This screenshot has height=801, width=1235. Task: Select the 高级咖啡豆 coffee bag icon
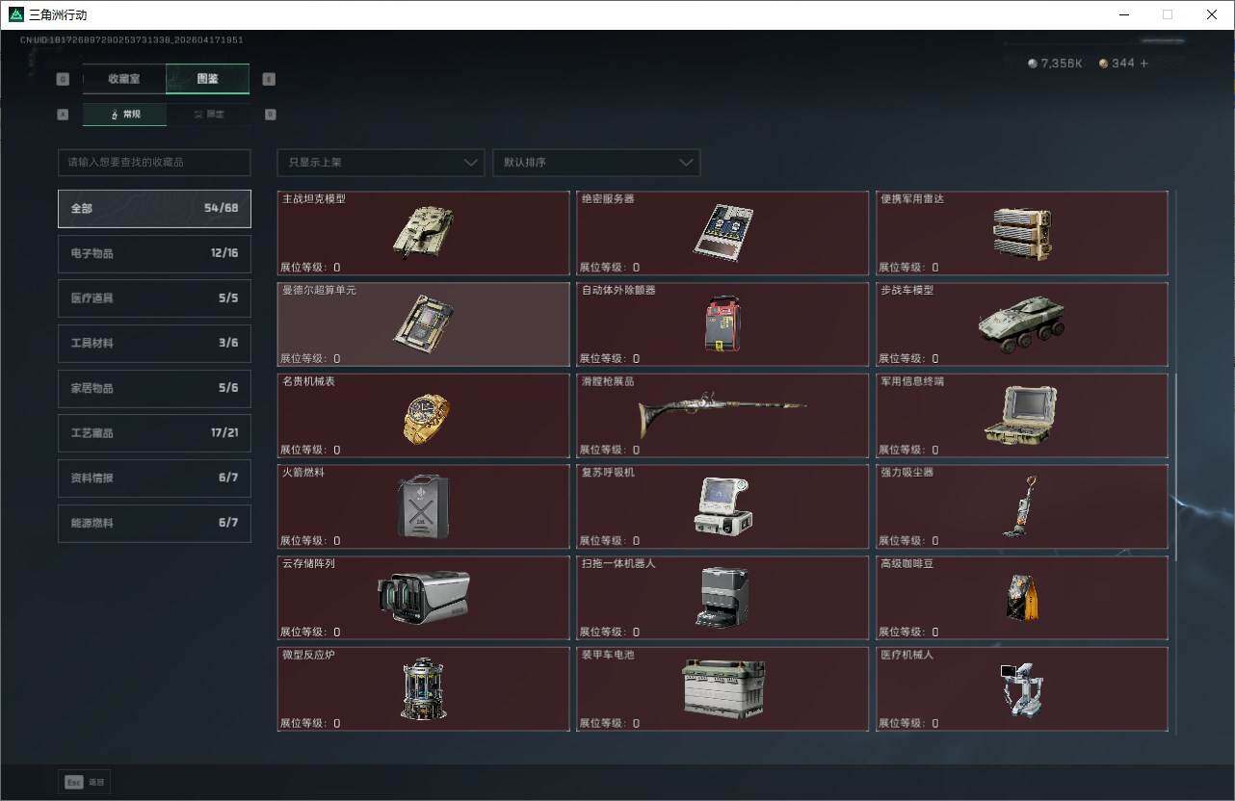1021,597
